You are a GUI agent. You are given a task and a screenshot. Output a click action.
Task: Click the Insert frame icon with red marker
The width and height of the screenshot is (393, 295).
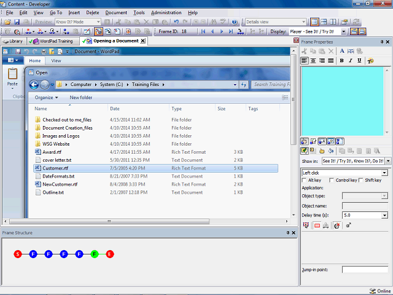coord(28,31)
